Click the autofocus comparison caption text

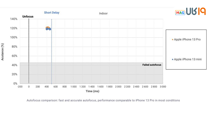103,100
